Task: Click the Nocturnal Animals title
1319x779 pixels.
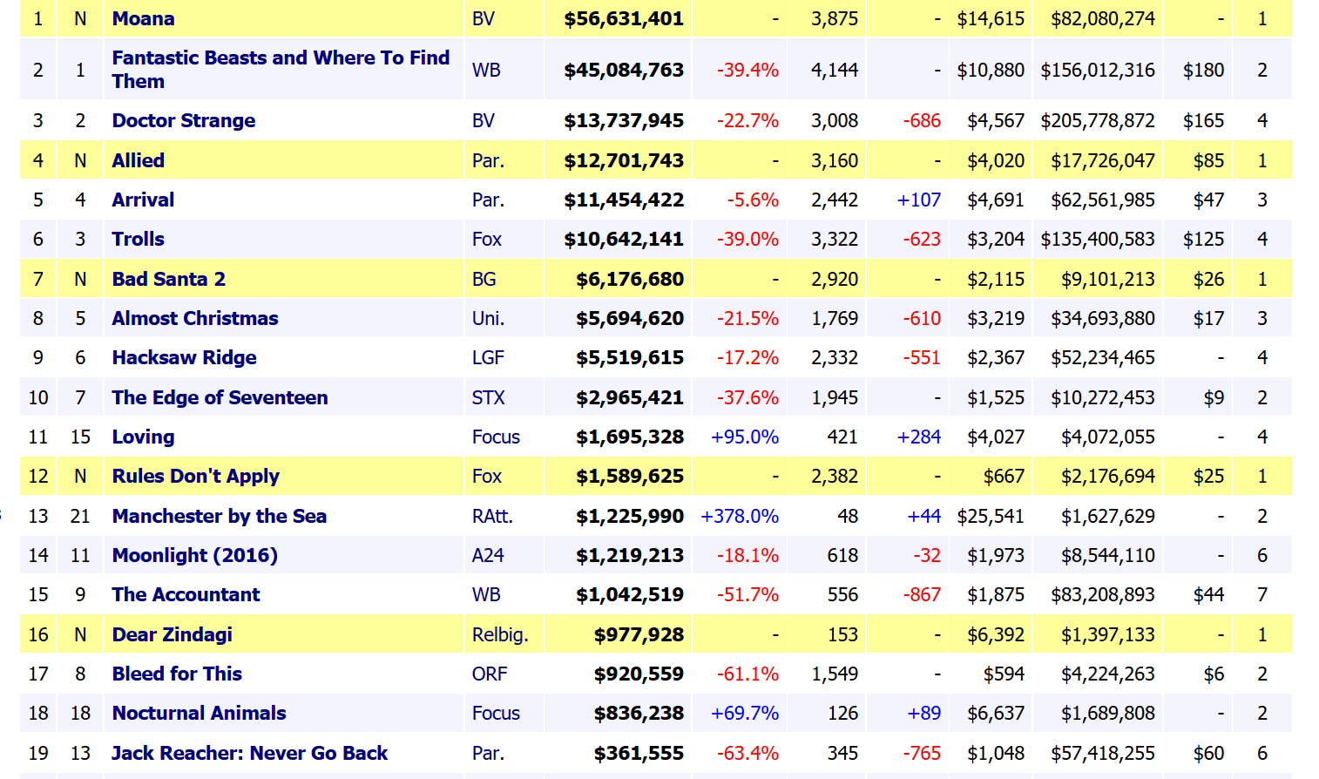Action: click(x=199, y=713)
